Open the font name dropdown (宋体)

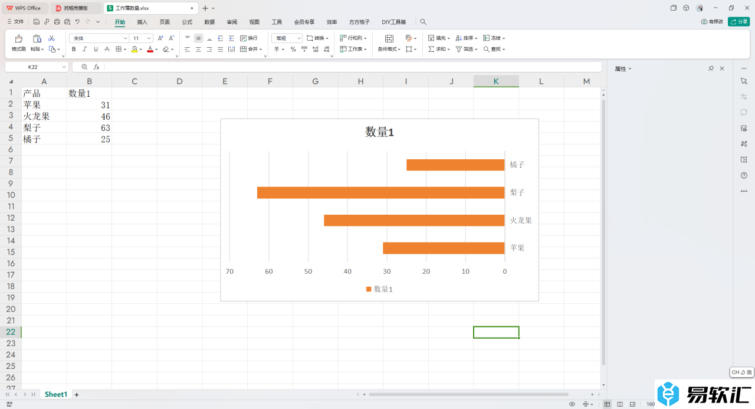pyautogui.click(x=125, y=38)
